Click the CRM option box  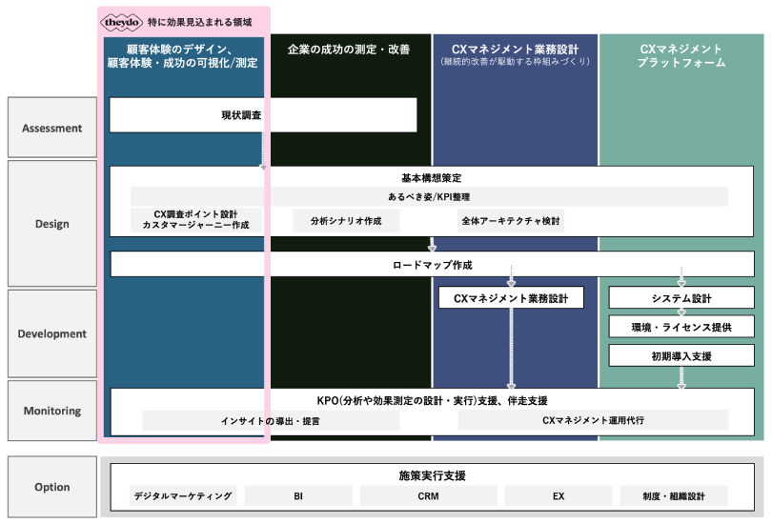(428, 496)
